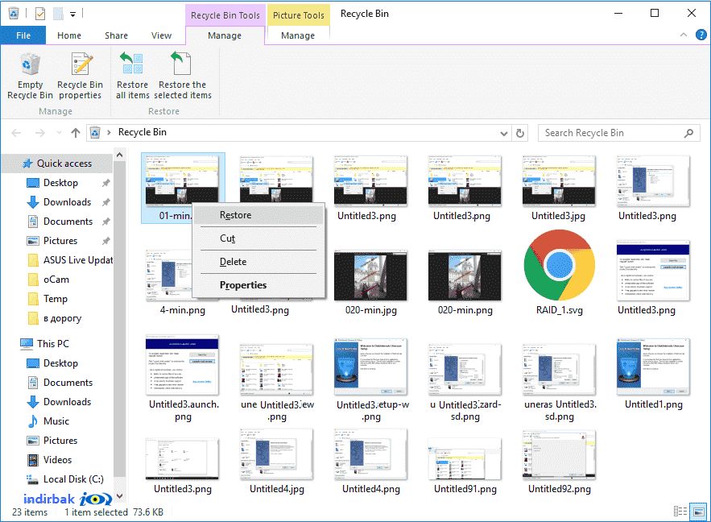Open the File menu tab

23,35
